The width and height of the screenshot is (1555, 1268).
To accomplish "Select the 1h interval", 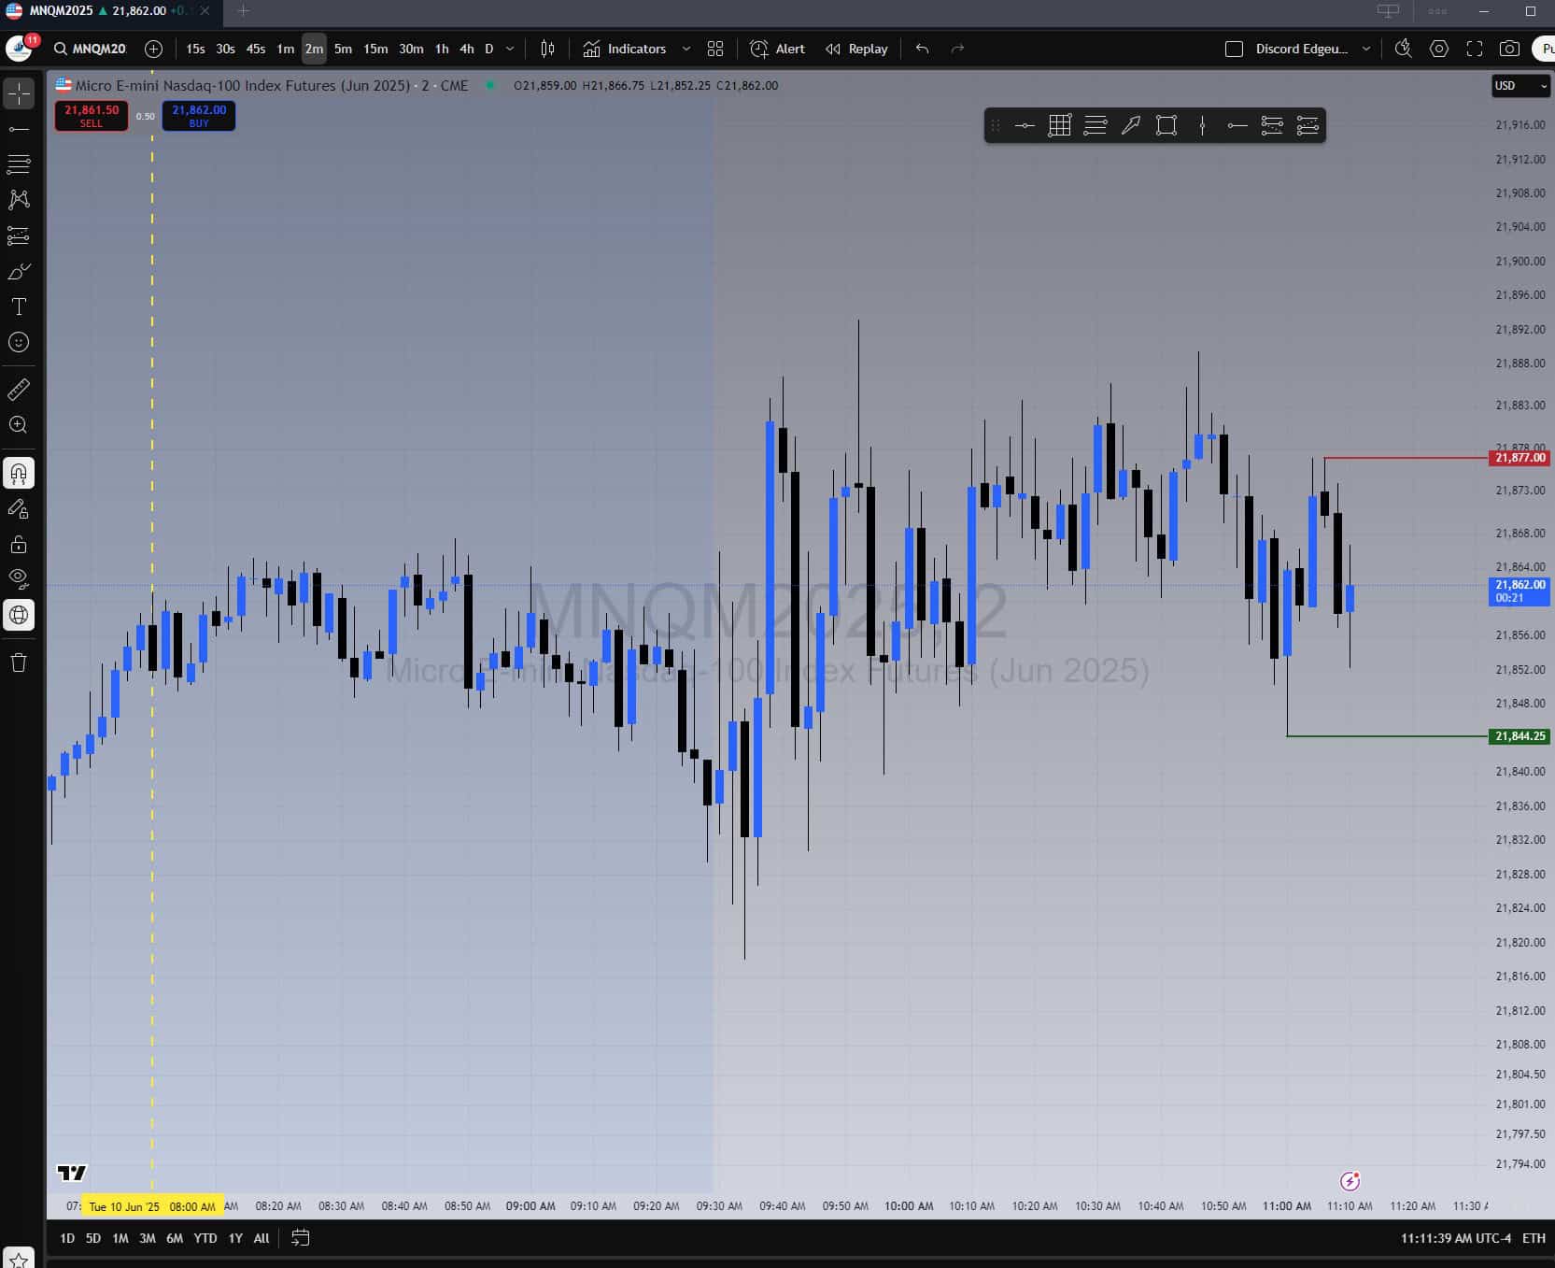I will [x=442, y=49].
